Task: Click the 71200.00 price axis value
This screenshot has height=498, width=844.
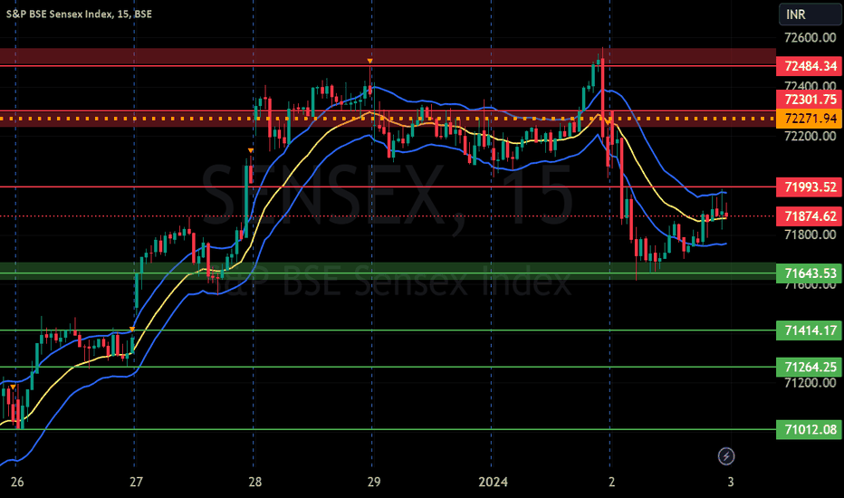Action: (x=810, y=383)
